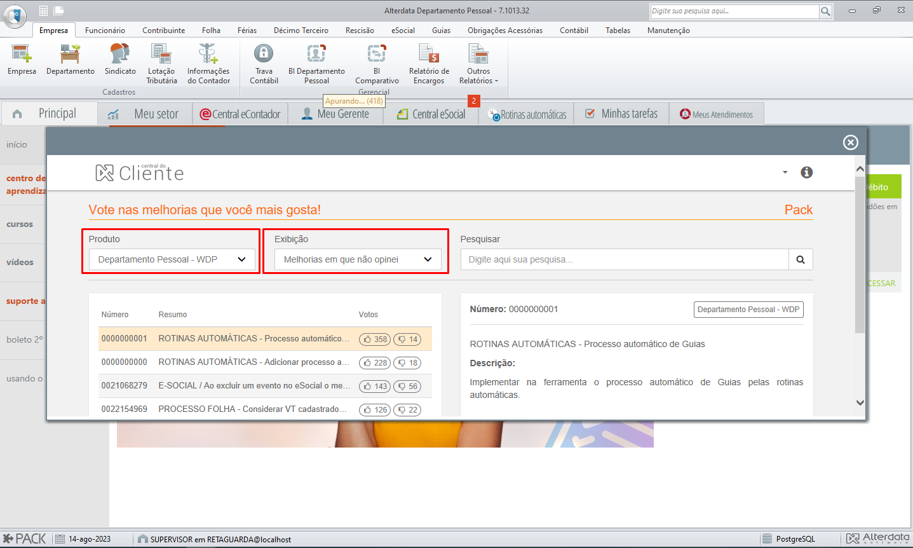Open the small caret menu beside info icon
The height and width of the screenshot is (548, 913).
(785, 172)
